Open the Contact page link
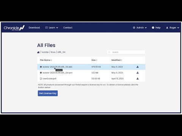Viewport: 182px width, 136px height. (x=68, y=28)
